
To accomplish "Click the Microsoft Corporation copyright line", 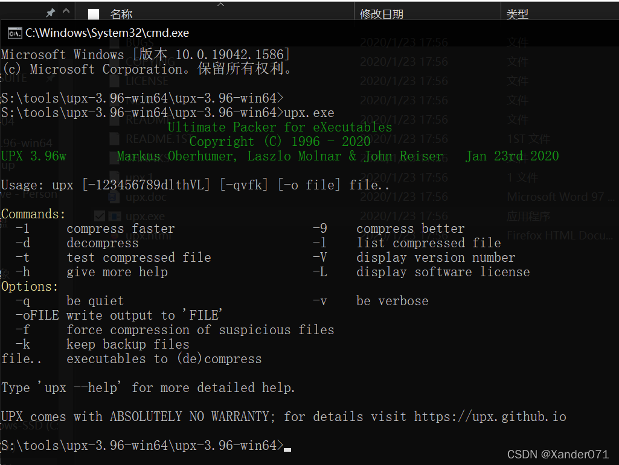I will [x=147, y=69].
